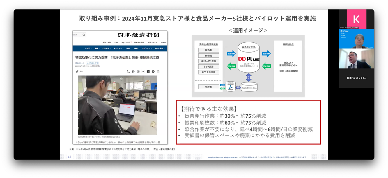
Task: Click the article photo of the worker at a laptop
Action: coord(118,105)
